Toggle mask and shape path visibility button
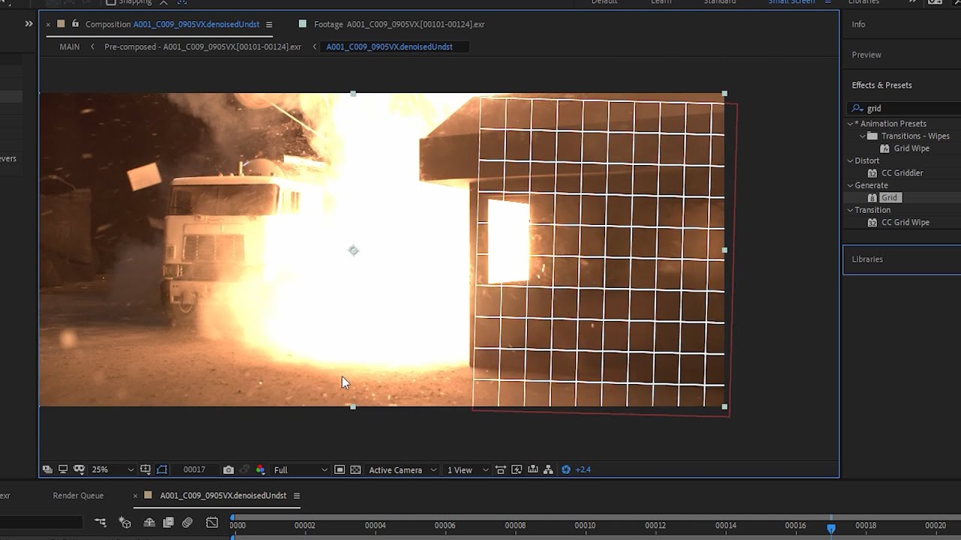 pyautogui.click(x=162, y=469)
